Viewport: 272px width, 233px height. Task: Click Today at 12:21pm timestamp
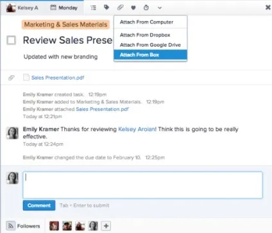tap(42, 117)
